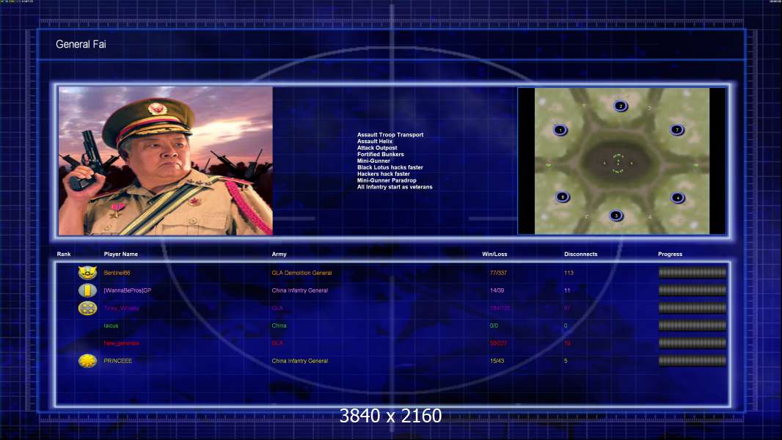Image resolution: width=782 pixels, height=440 pixels.
Task: Click "Attack Outpost" in the ability list
Action: click(x=377, y=147)
